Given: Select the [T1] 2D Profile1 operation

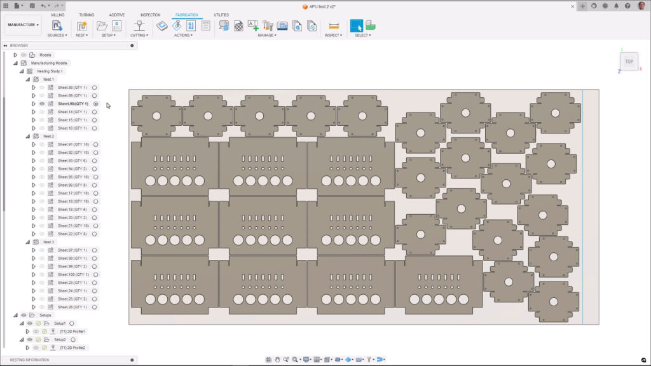Looking at the screenshot, I should pos(72,332).
